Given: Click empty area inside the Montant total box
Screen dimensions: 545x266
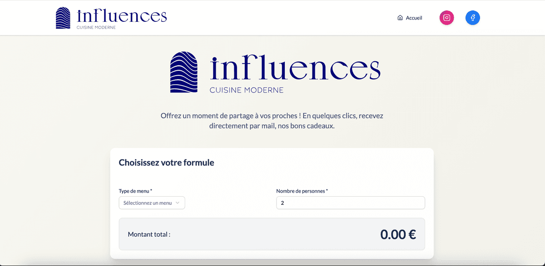Looking at the screenshot, I should (x=272, y=234).
